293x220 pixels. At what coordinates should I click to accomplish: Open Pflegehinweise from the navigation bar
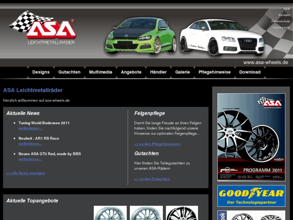(x=214, y=72)
